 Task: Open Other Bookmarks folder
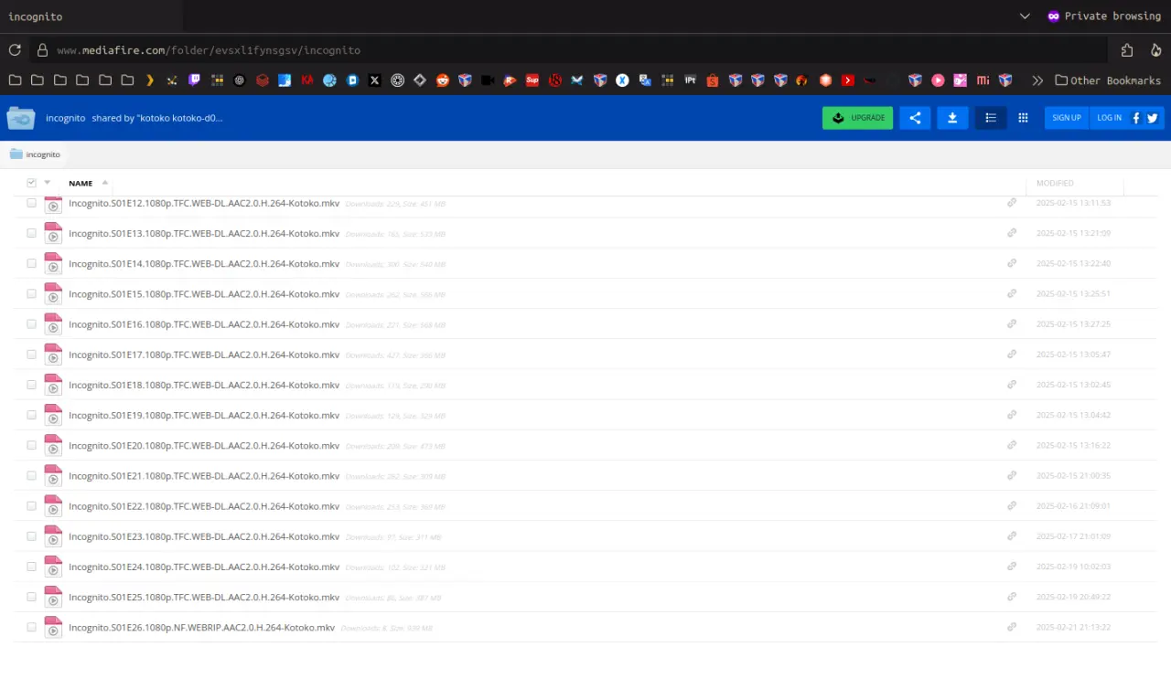click(x=1108, y=80)
